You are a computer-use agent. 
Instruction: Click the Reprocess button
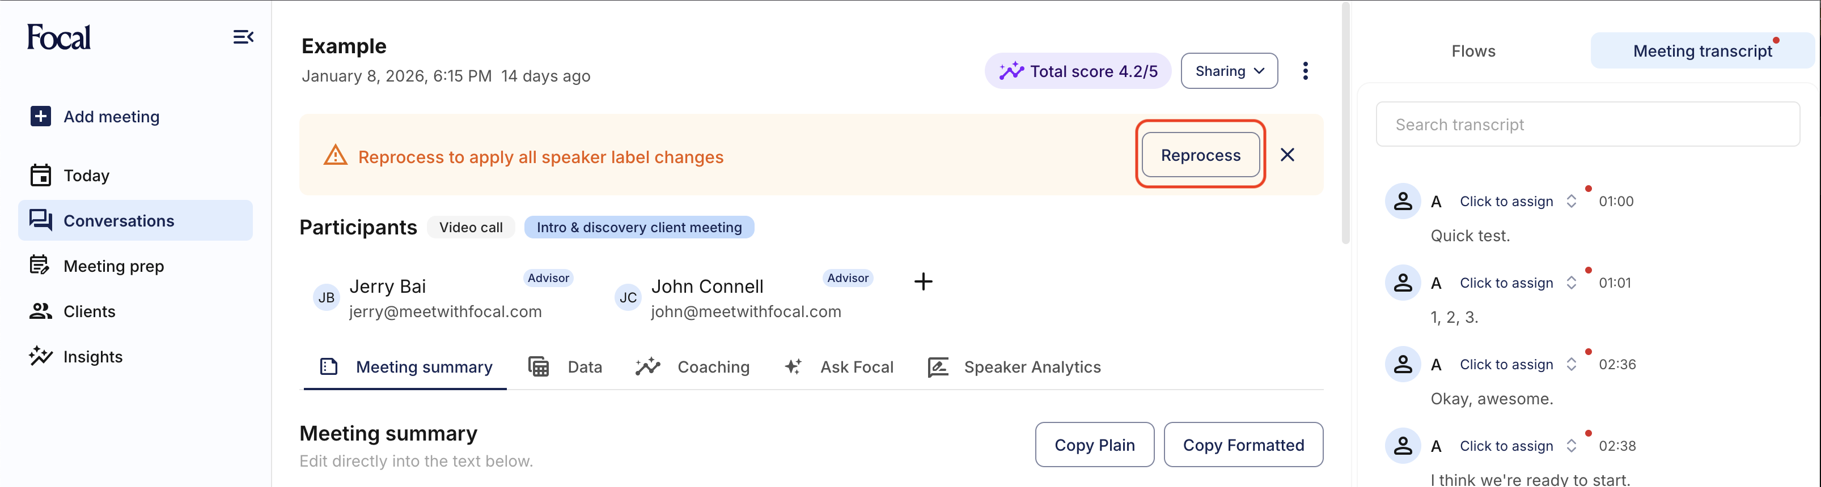point(1200,155)
